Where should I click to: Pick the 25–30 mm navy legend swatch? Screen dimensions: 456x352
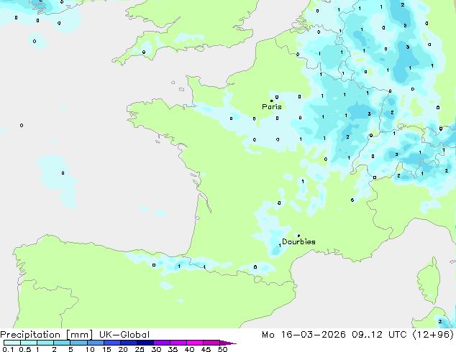(x=145, y=343)
